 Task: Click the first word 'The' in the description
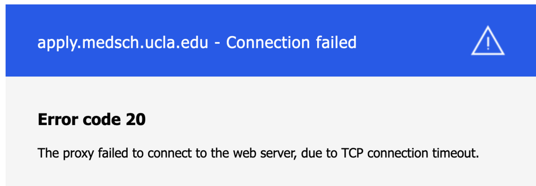(x=46, y=154)
